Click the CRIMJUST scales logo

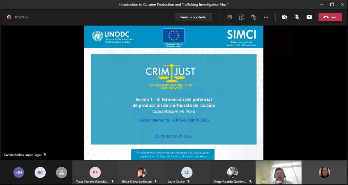pyautogui.click(x=171, y=73)
